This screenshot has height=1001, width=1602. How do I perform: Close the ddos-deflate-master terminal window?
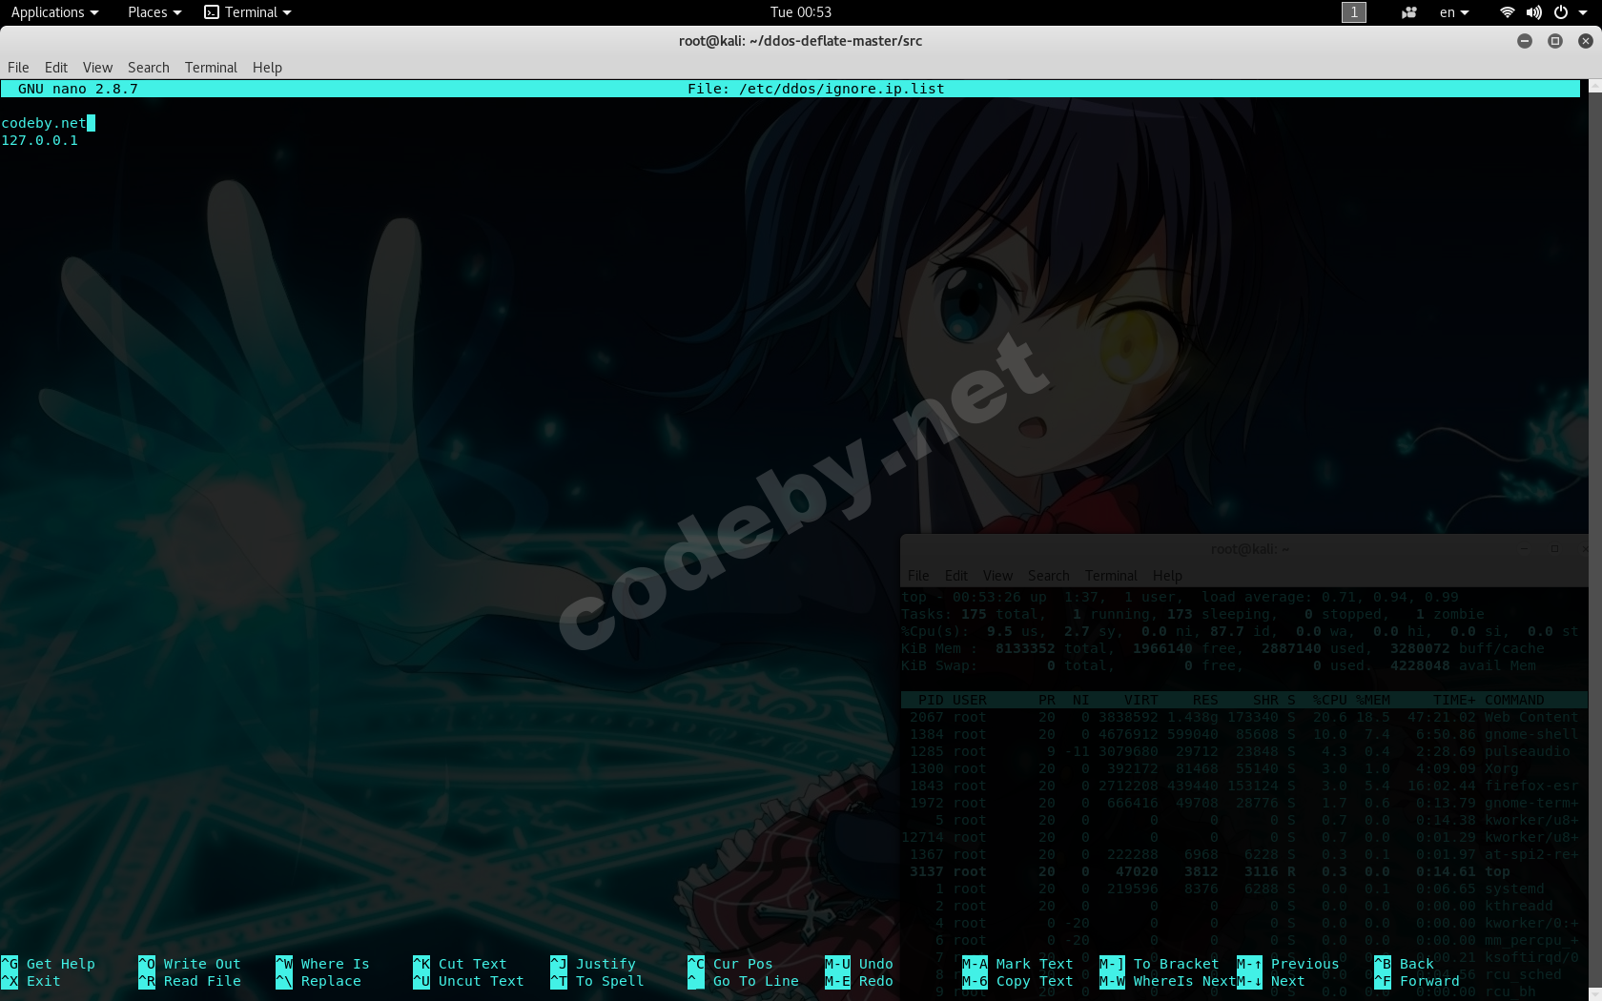point(1586,41)
